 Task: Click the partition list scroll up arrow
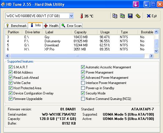156,32
